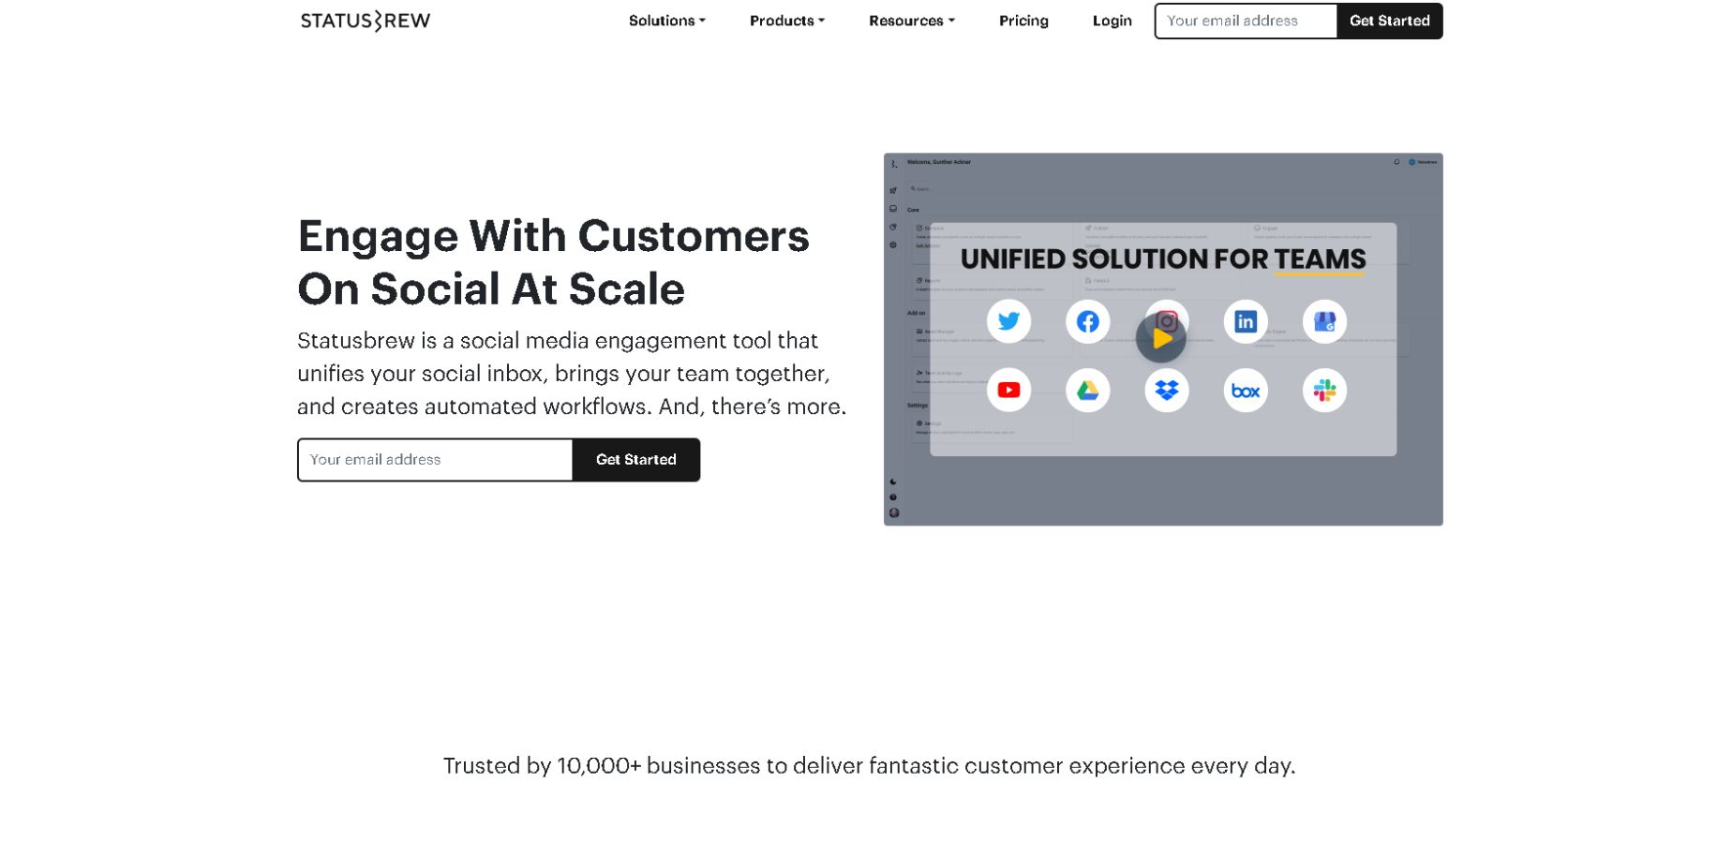Click the 'Engage With Customers' headline
Viewport: 1732px width, 842px height.
[553, 262]
